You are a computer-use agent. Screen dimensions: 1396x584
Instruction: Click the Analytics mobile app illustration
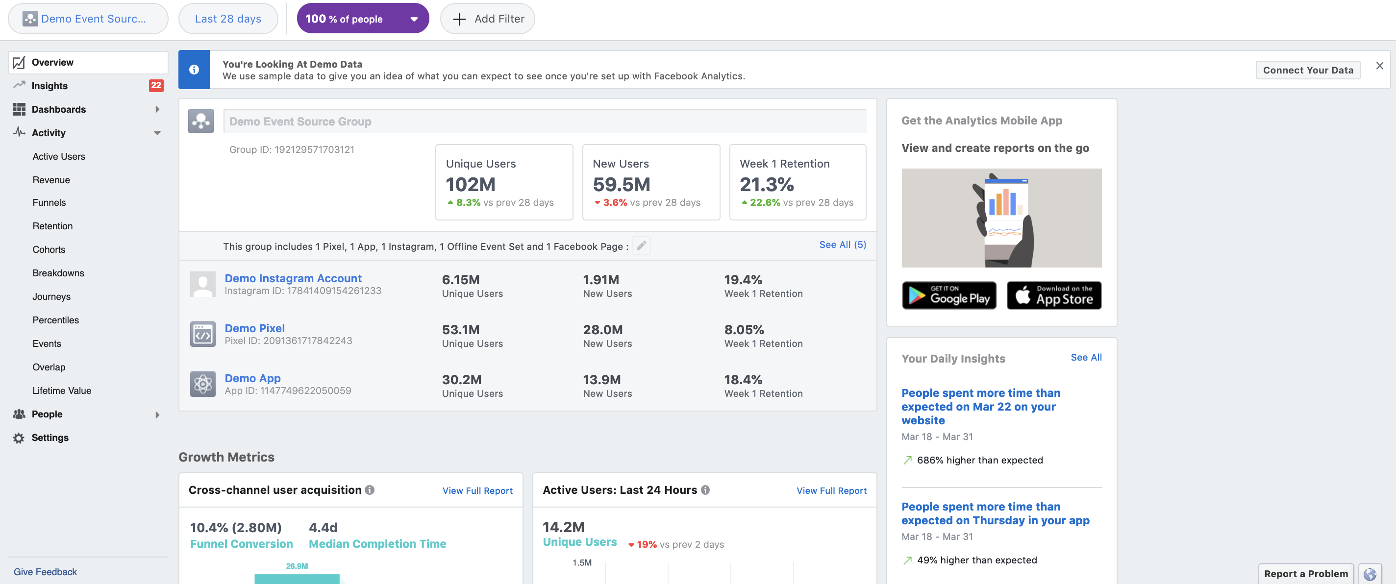(1001, 218)
